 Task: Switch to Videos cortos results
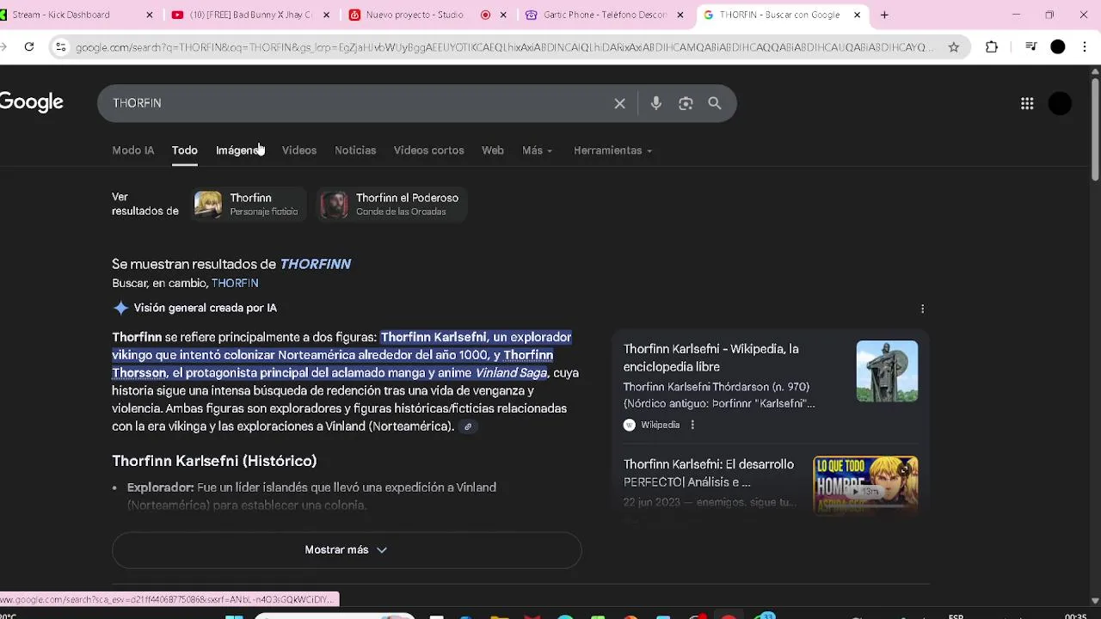[x=428, y=150]
